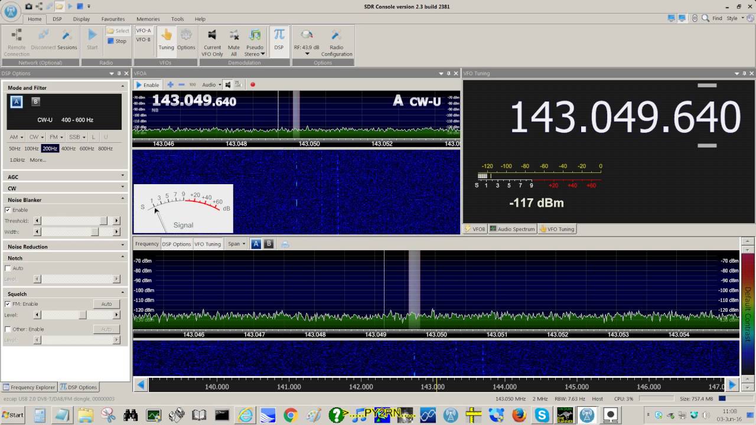Open the Display ribbon tab
The height and width of the screenshot is (425, 756).
82,19
